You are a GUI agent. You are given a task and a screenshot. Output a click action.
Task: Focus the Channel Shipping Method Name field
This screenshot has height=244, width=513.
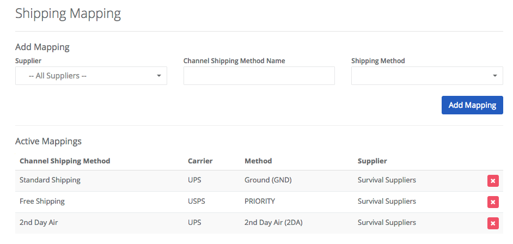tap(259, 76)
